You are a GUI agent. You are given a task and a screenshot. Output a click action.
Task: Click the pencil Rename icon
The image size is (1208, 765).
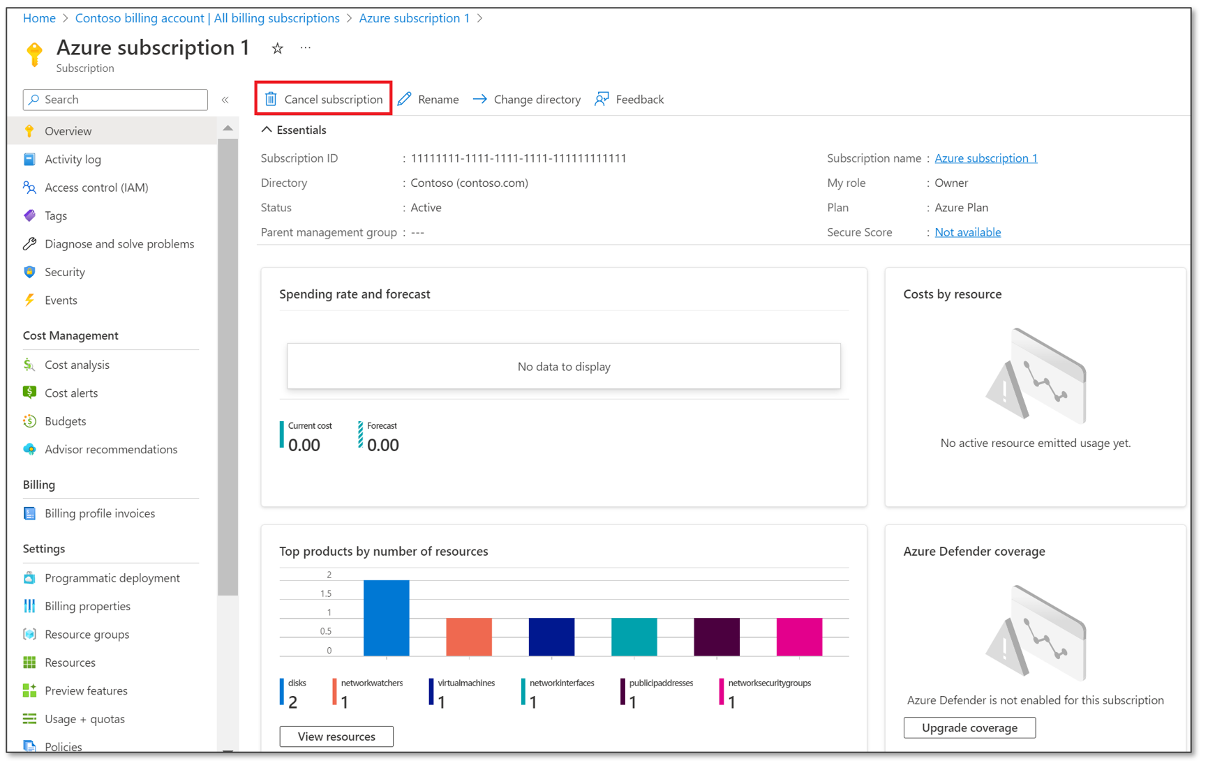404,99
